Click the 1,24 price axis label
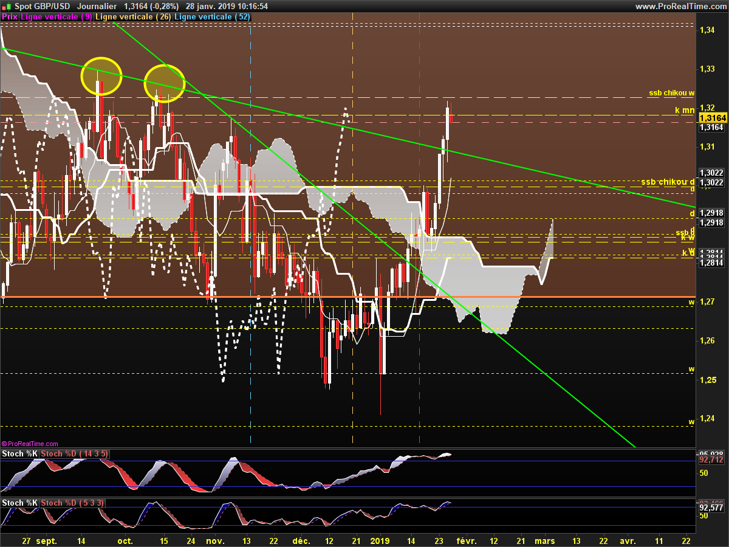This screenshot has height=547, width=729. click(707, 419)
